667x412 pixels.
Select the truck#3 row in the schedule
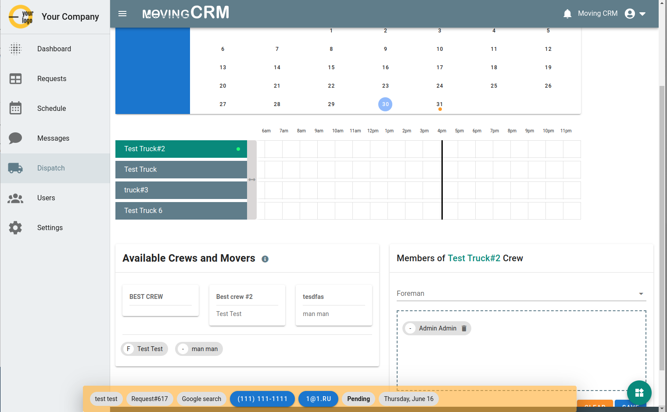[x=181, y=190]
